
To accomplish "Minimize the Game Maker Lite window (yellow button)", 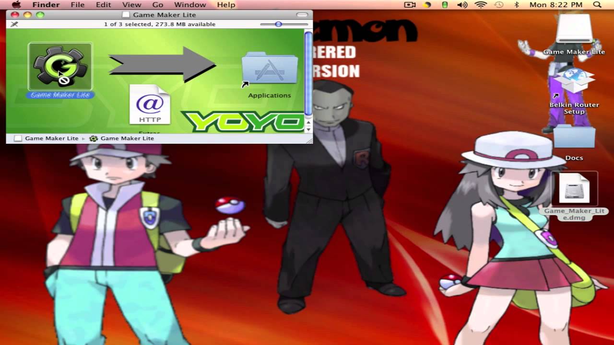I will point(27,15).
